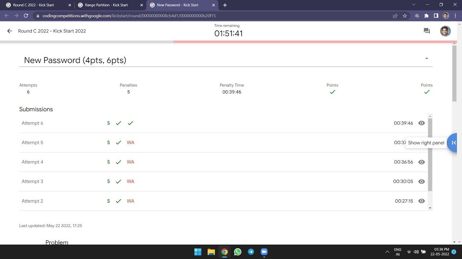
Task: Open Zoom from the taskbar
Action: tap(264, 252)
